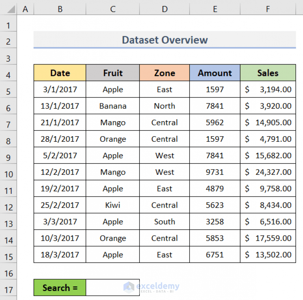303x300 pixels.
Task: Select date cell 21/1/2017
Action: click(60, 122)
